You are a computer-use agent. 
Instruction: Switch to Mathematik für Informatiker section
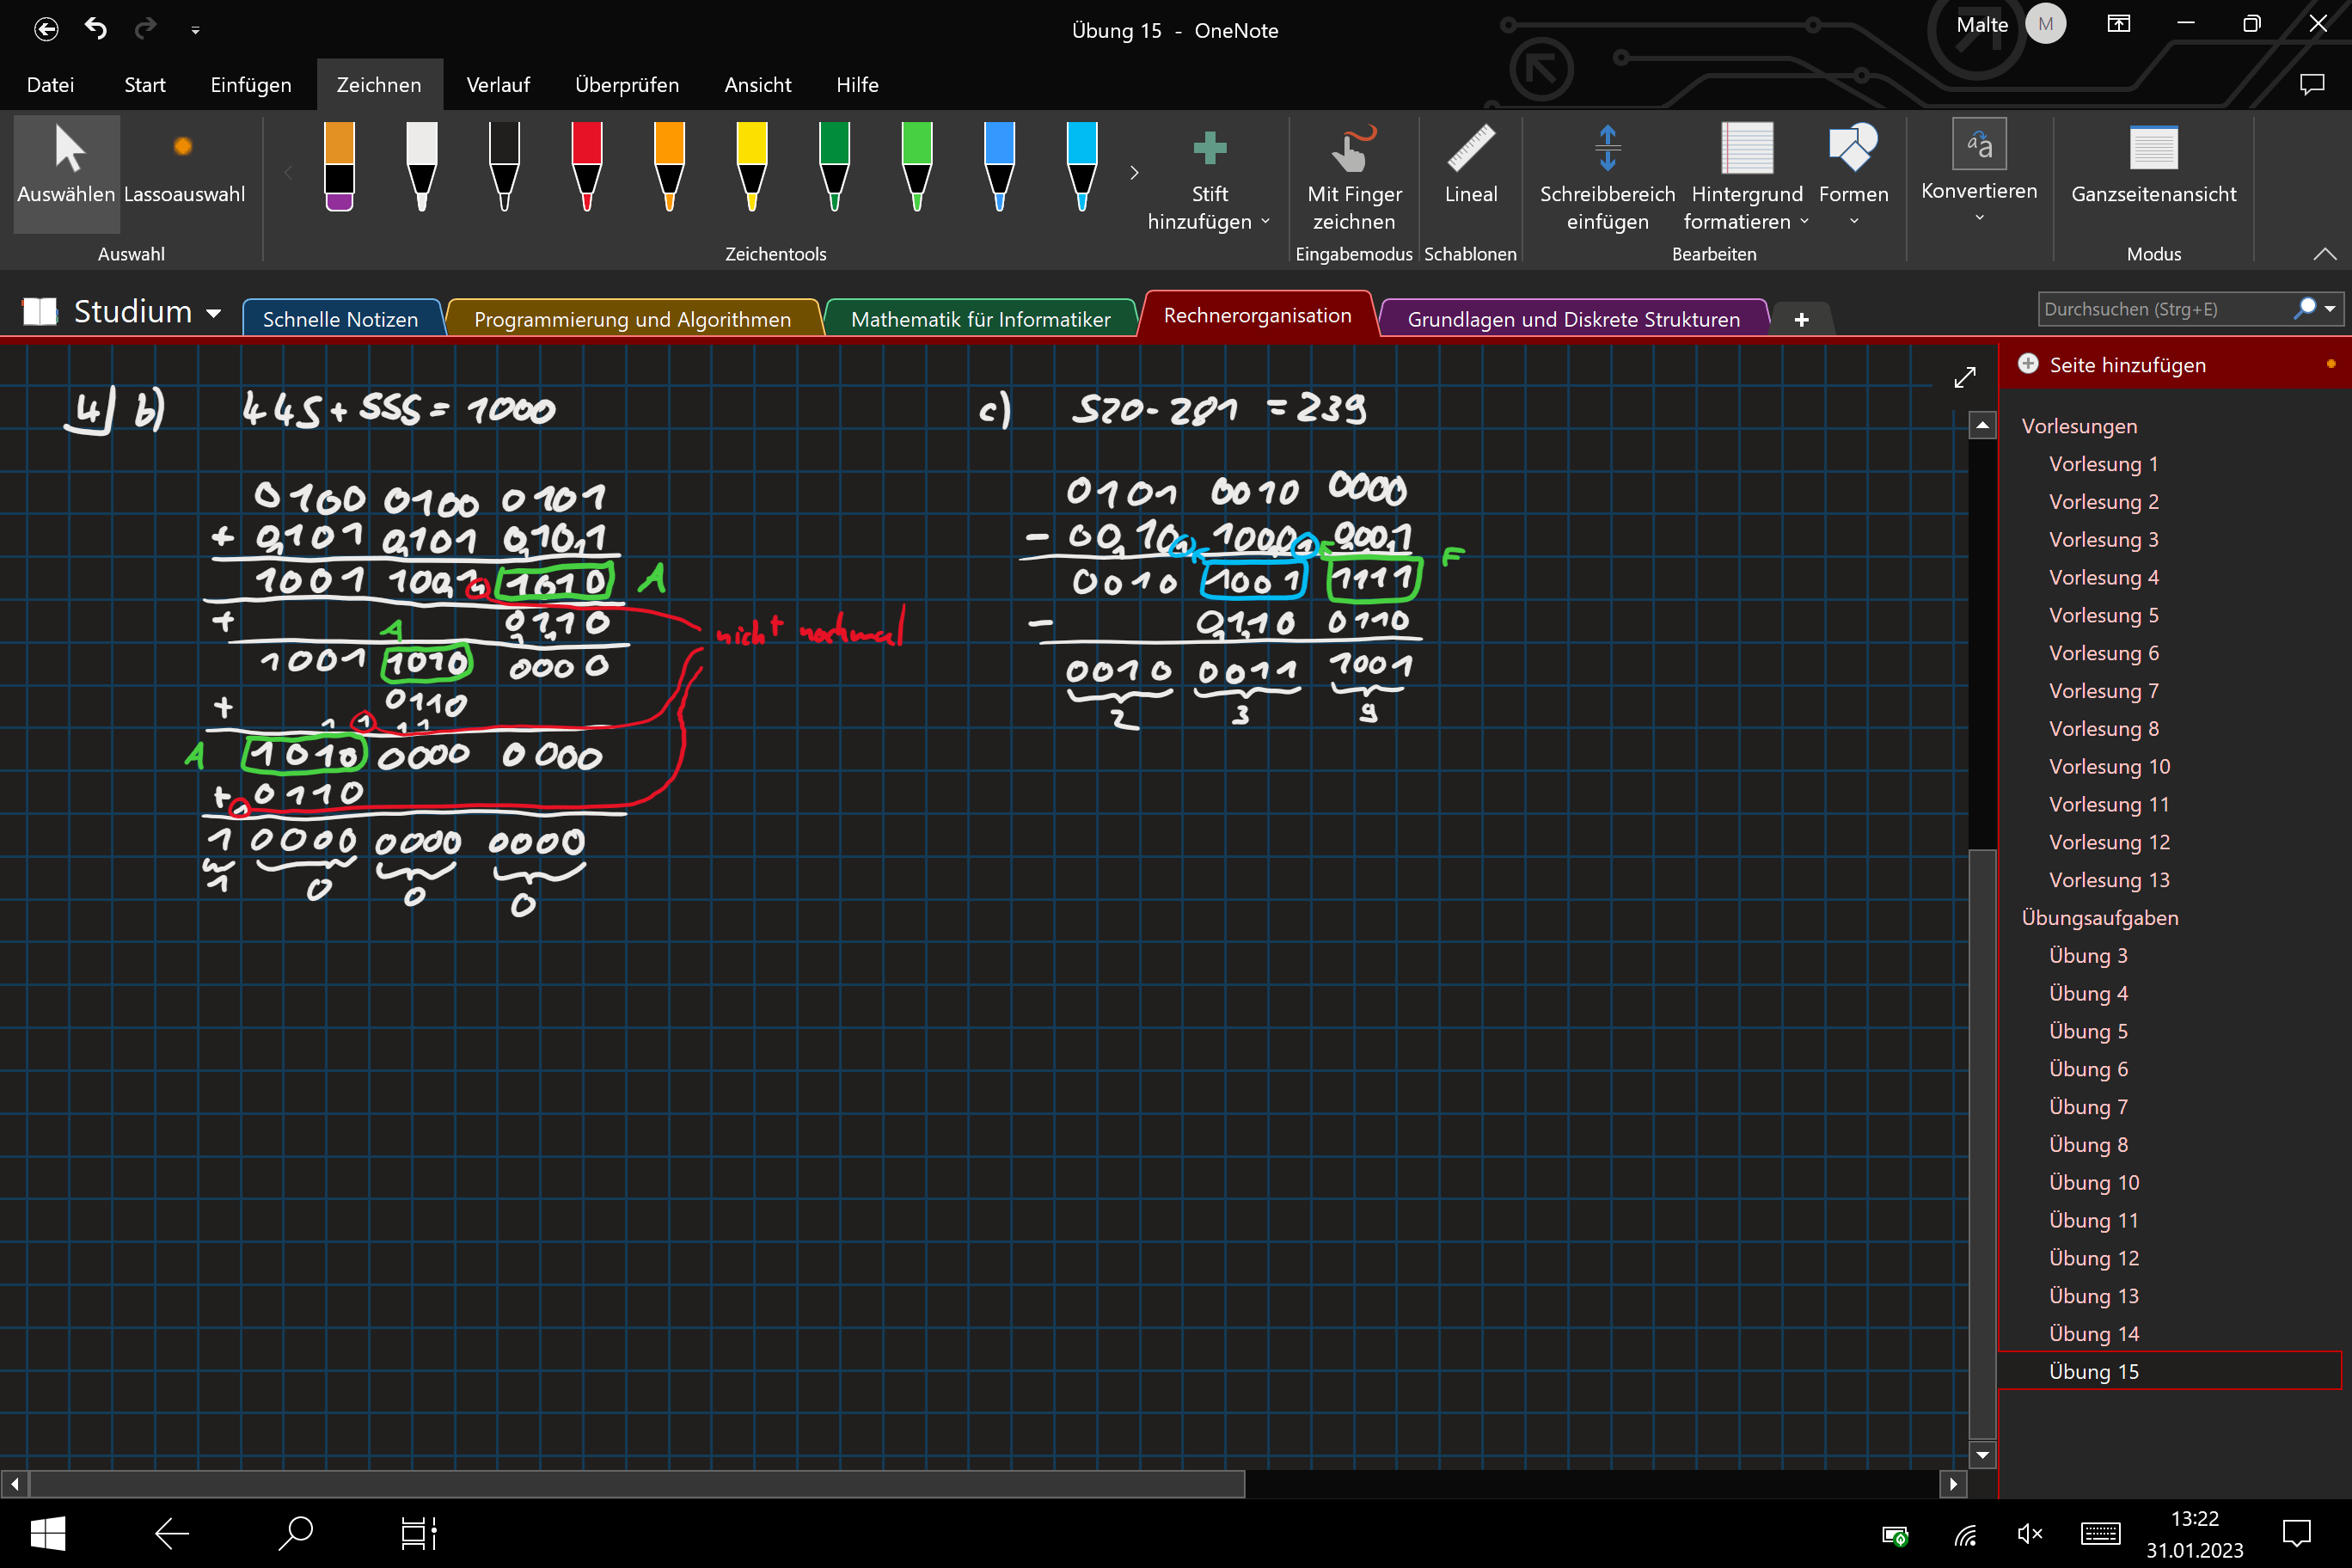click(980, 318)
